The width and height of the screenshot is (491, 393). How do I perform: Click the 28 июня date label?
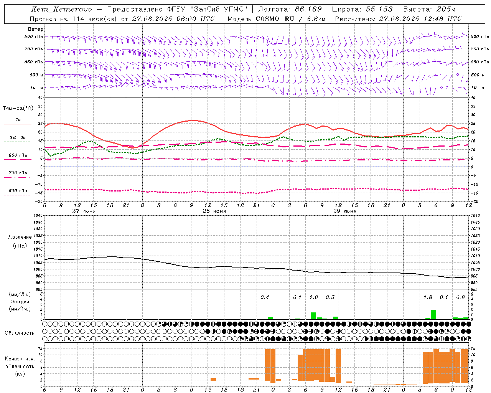tap(214, 211)
